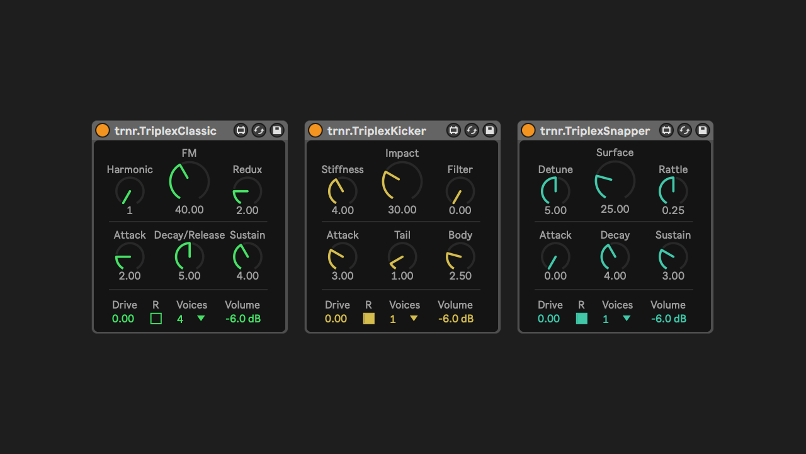Click the TriplexSnapper device activator orange button

[528, 130]
